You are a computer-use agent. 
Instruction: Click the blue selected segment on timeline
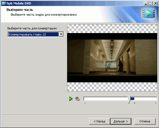pos(132,99)
